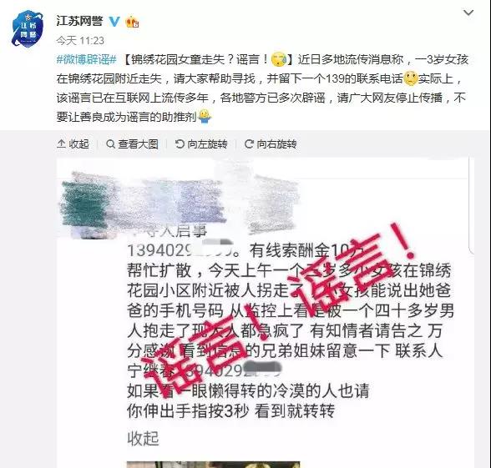Viewport: 491px width, 468px height.
Task: Click the 江苏网警 account name
Action: (x=80, y=21)
